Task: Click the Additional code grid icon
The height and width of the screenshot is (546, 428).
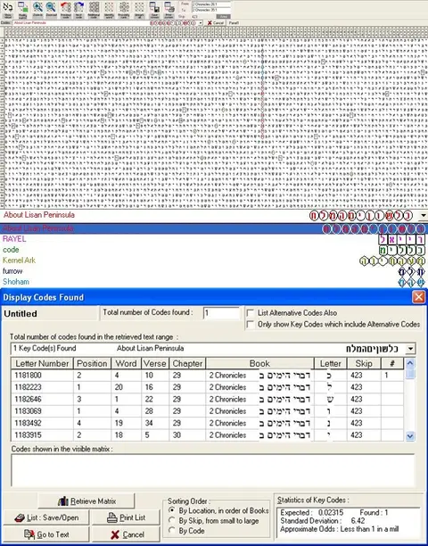Action: pyautogui.click(x=94, y=10)
